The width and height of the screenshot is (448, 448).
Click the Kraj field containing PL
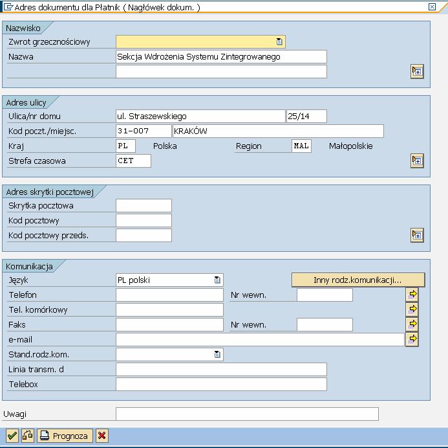(x=125, y=146)
